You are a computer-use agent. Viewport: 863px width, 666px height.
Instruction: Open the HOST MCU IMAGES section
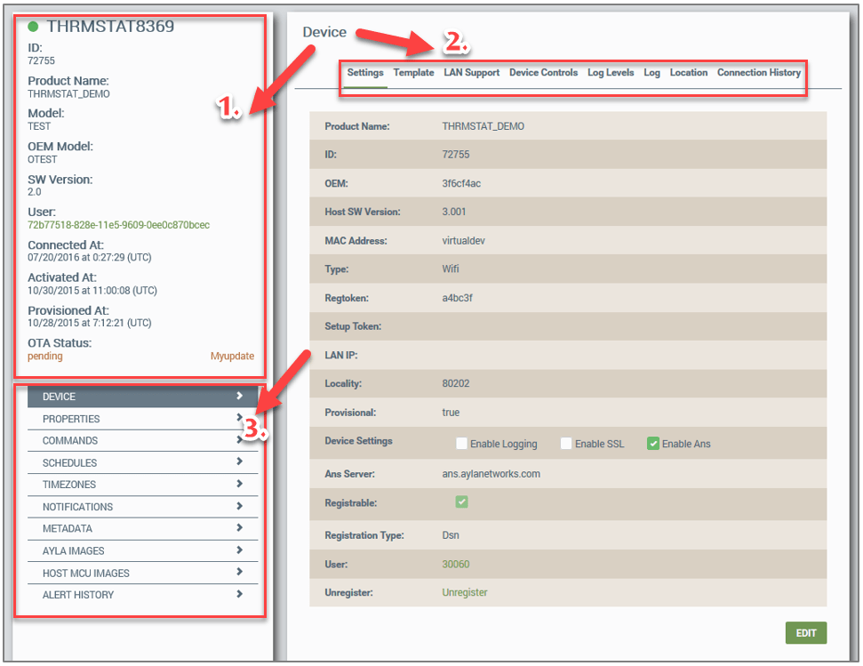142,573
